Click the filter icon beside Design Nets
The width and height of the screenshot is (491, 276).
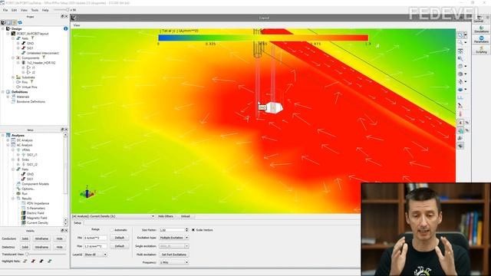point(32,38)
